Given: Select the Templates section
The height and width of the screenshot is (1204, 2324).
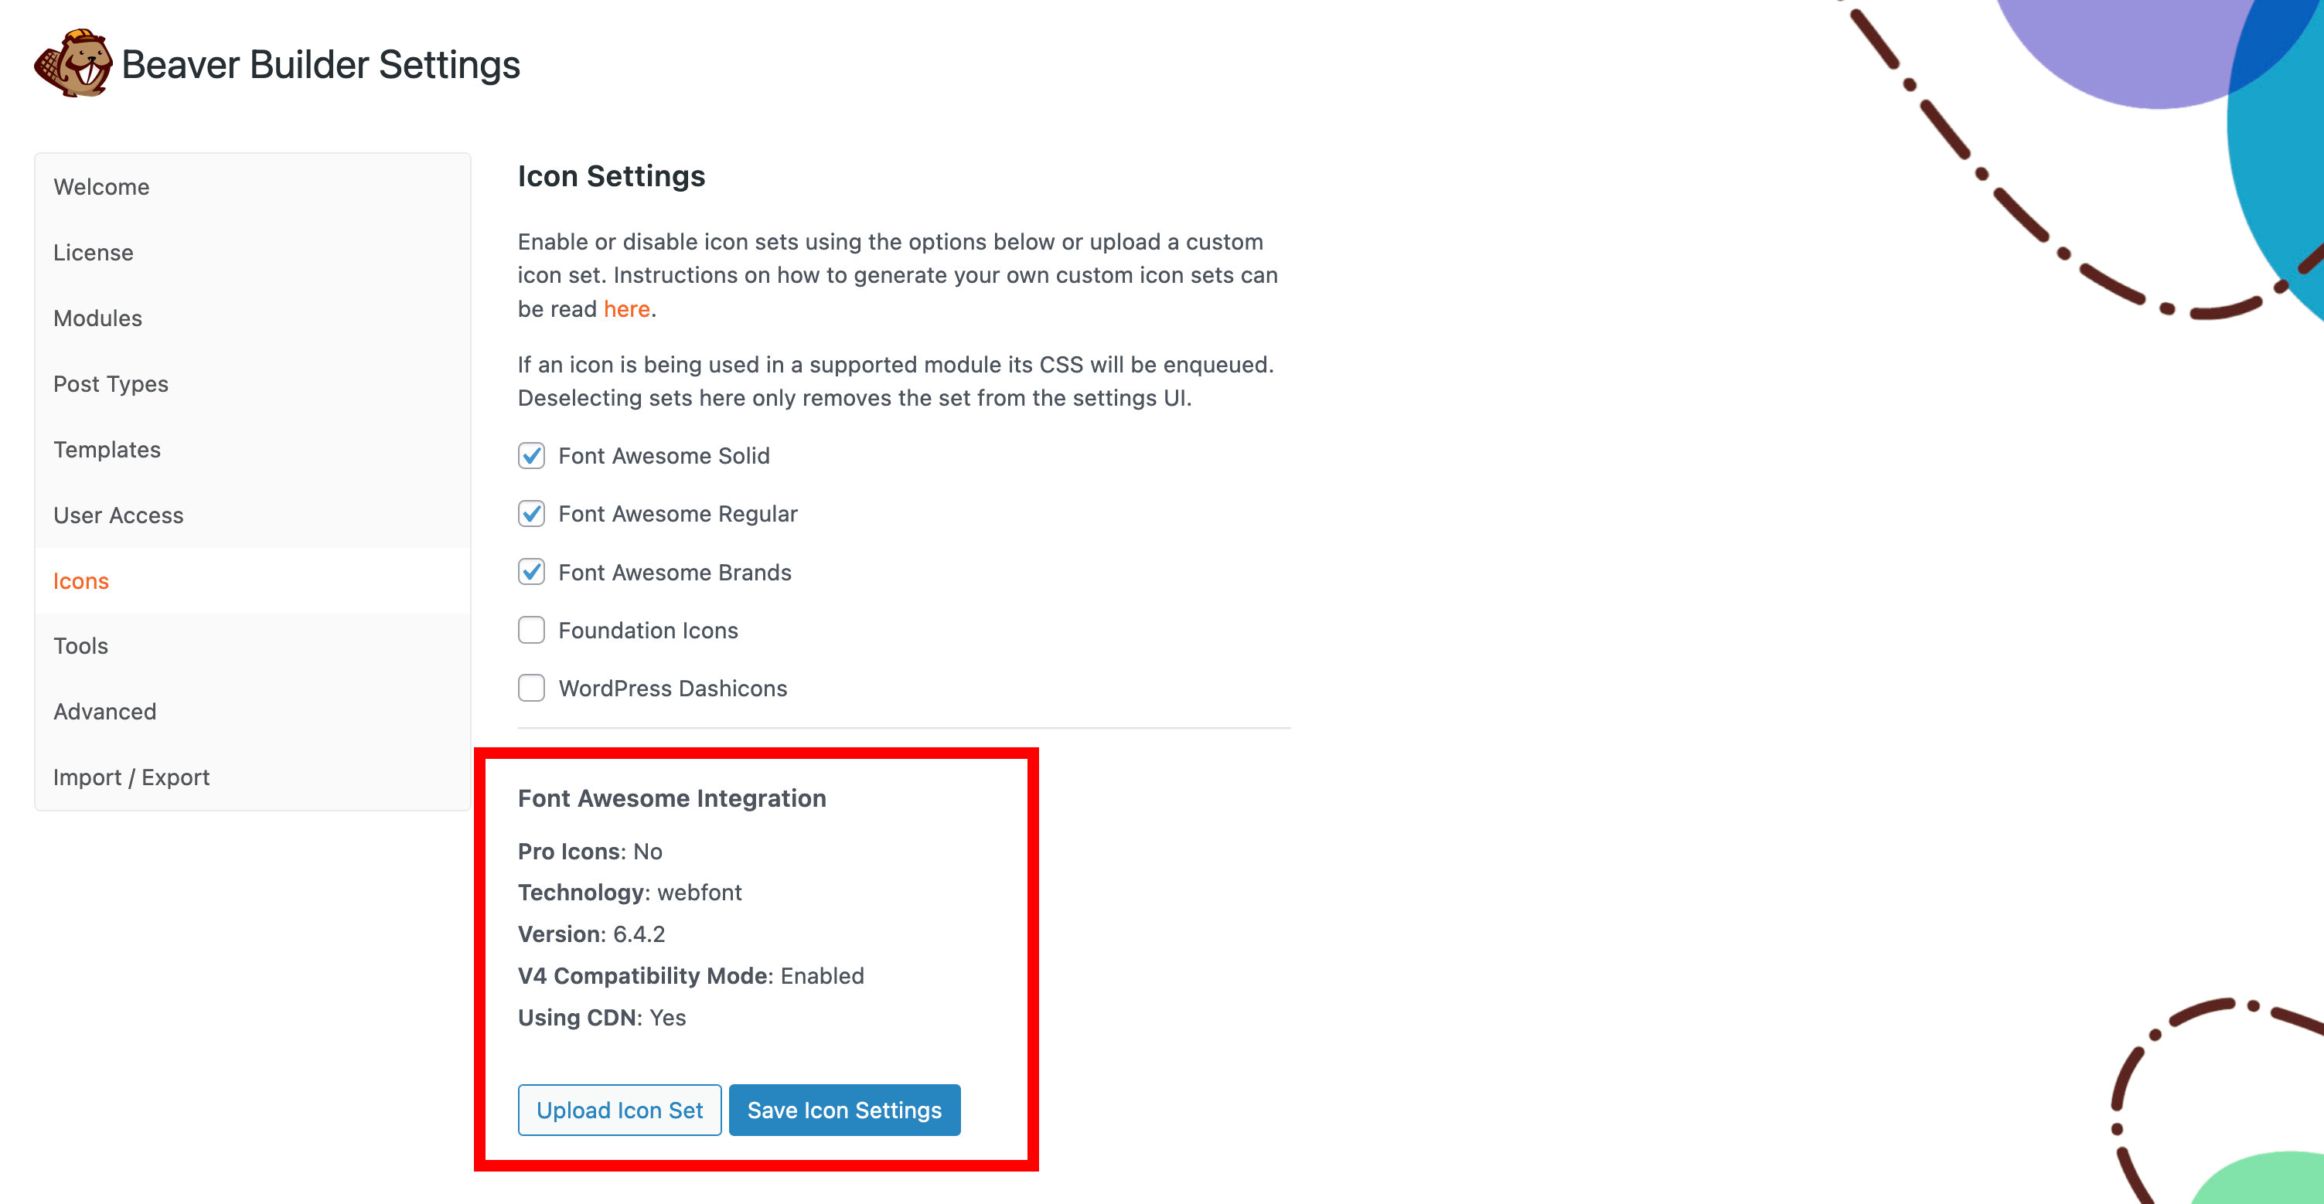Looking at the screenshot, I should (x=107, y=449).
